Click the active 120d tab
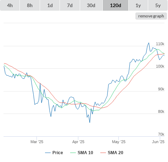This screenshot has height=162, width=168. pos(116,5)
